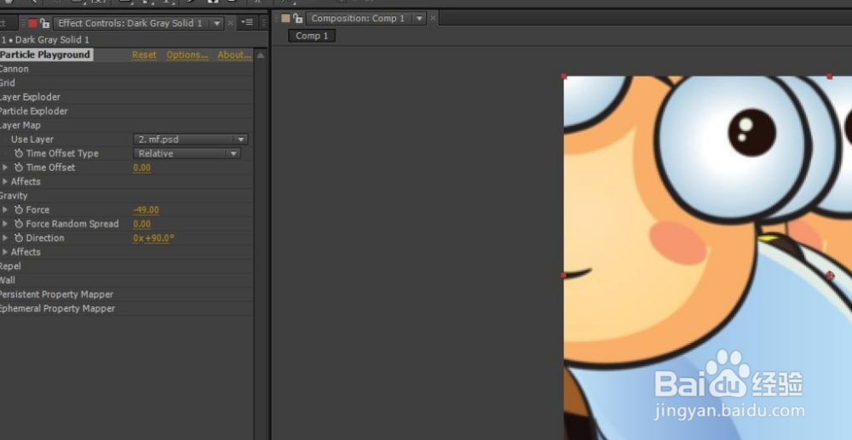Click the '1 • Dark Gray Solid 1' label
This screenshot has height=440, width=852.
tap(45, 40)
